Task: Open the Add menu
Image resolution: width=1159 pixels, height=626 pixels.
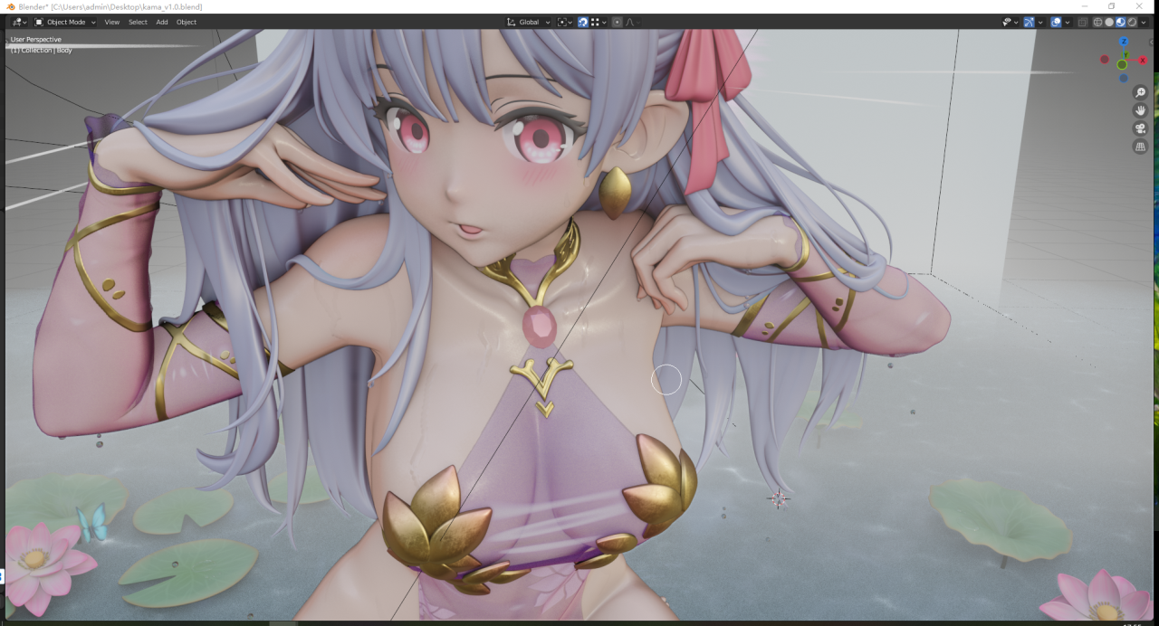Action: [x=161, y=22]
